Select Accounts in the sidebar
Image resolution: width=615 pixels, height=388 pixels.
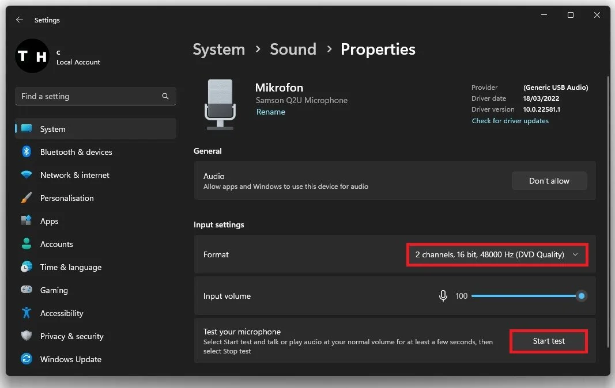(x=56, y=244)
